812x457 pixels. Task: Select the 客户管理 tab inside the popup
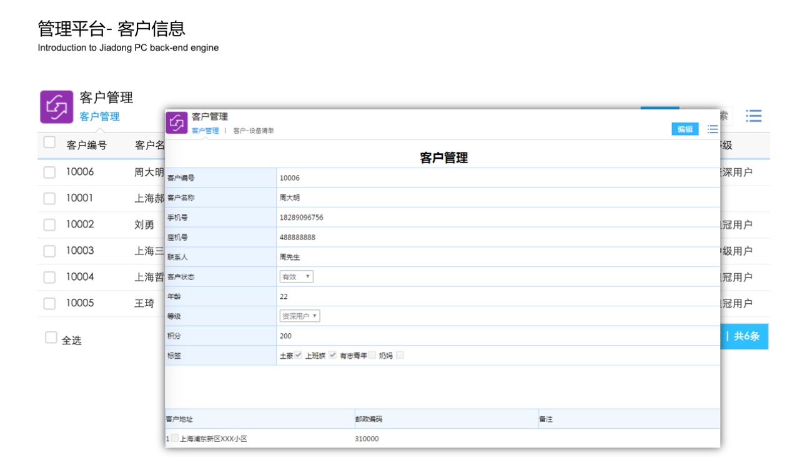[x=205, y=131]
